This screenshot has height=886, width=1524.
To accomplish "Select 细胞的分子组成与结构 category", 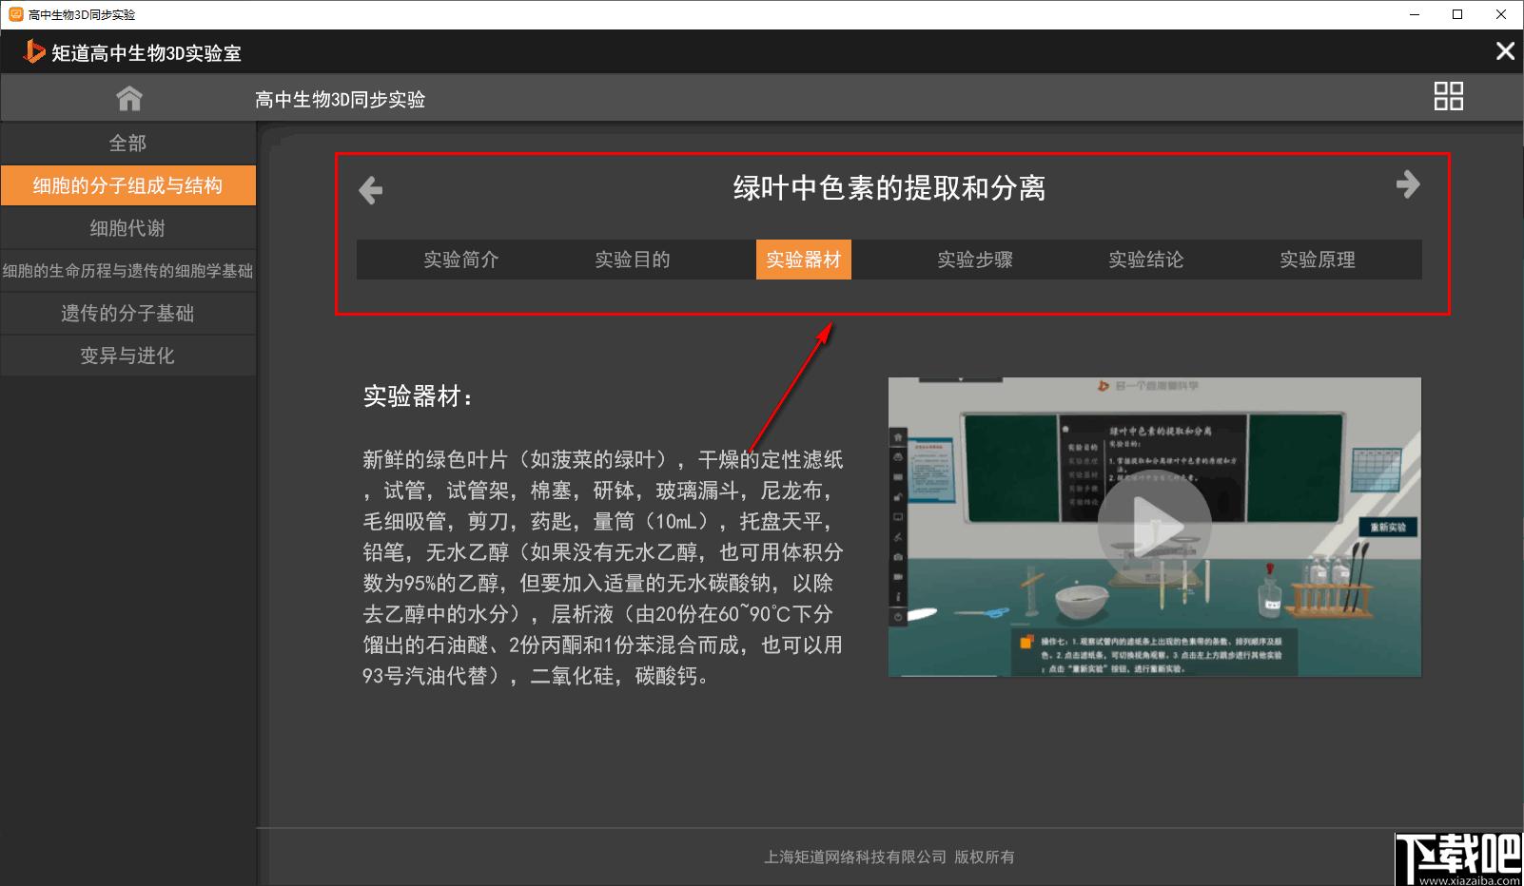I will click(x=128, y=185).
